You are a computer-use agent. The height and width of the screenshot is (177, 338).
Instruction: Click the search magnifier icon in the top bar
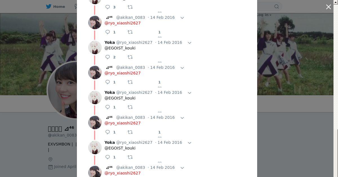277,6
